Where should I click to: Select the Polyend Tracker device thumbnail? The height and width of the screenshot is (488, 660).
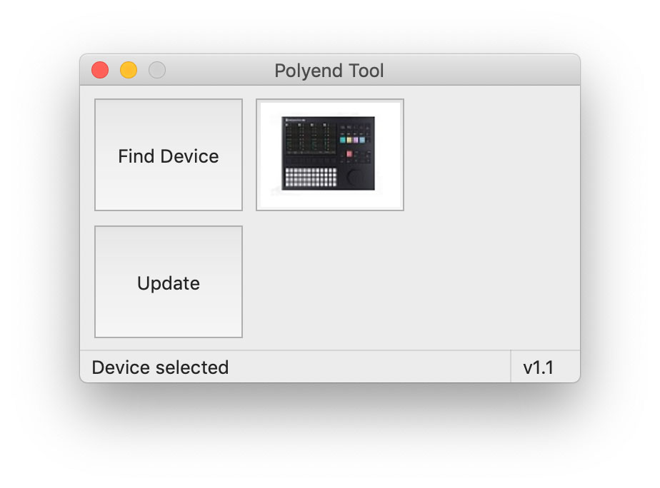(330, 155)
